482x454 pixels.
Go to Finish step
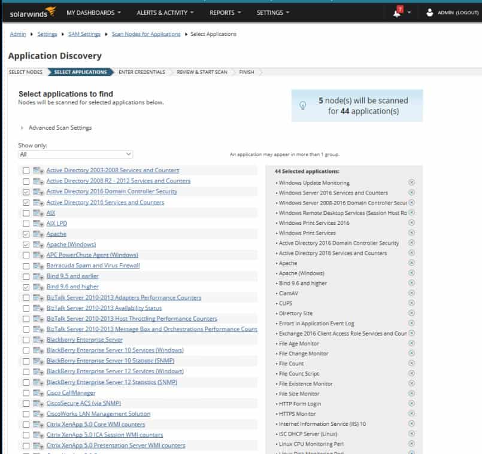(247, 72)
